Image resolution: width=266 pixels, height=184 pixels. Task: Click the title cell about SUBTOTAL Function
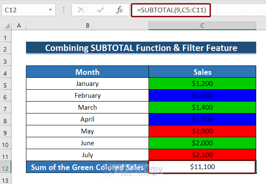141,48
